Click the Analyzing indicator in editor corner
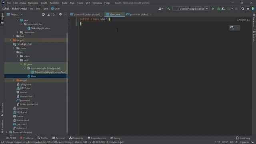 [243, 20]
